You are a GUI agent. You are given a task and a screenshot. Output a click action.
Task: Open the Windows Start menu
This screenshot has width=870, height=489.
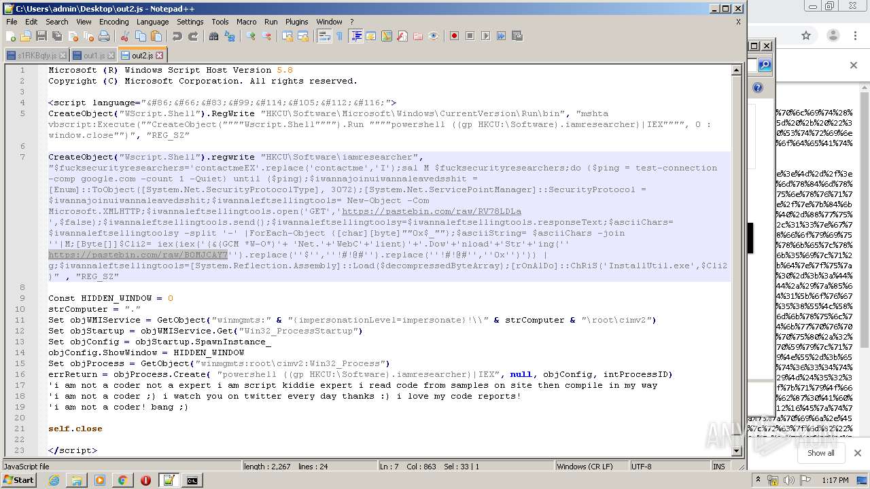click(19, 480)
